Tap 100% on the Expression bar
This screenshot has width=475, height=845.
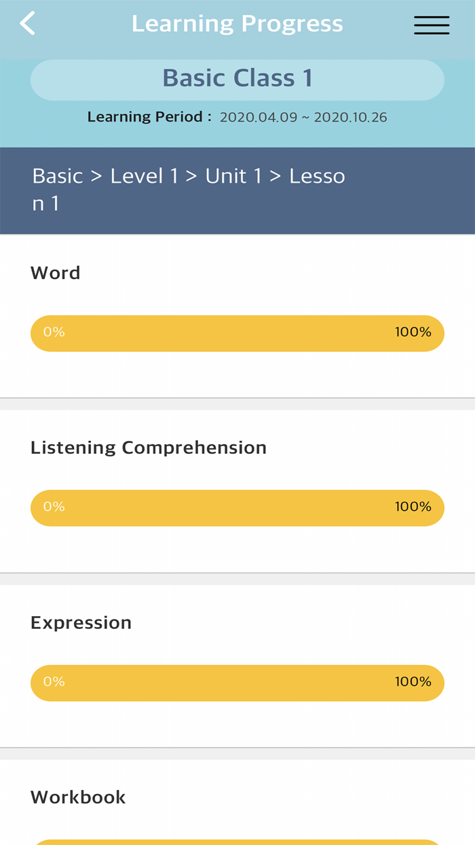coord(413,682)
